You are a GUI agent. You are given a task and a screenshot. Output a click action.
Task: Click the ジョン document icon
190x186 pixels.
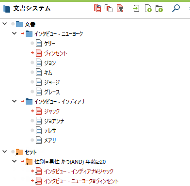39,63
